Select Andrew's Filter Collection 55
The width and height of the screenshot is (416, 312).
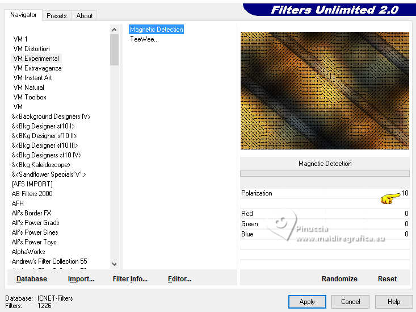pos(49,261)
